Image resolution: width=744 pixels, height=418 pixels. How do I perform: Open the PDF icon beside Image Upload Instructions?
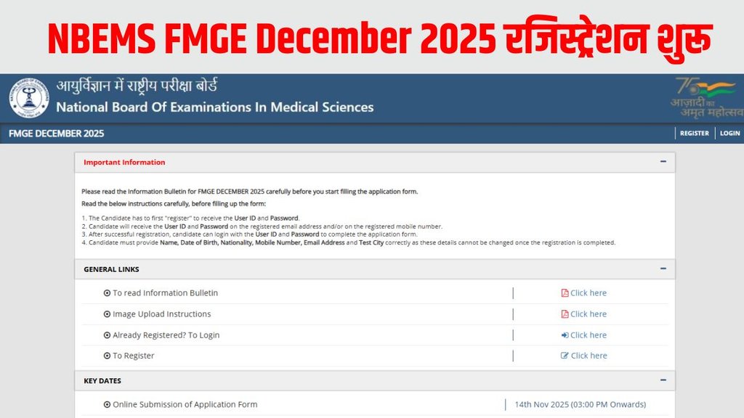[x=565, y=313]
